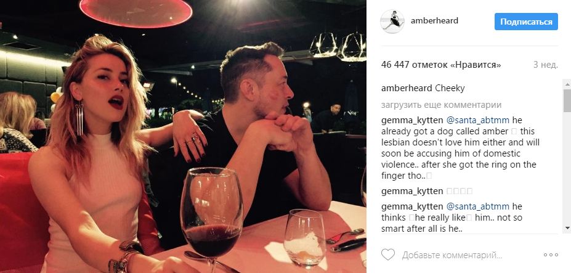Click the comments scrollbar thumb
The height and width of the screenshot is (273, 571).
(567, 100)
